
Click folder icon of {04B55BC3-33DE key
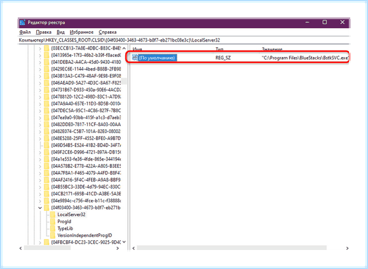(x=47, y=187)
